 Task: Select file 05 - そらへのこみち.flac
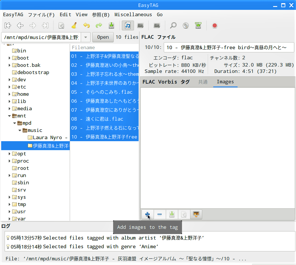104,92
